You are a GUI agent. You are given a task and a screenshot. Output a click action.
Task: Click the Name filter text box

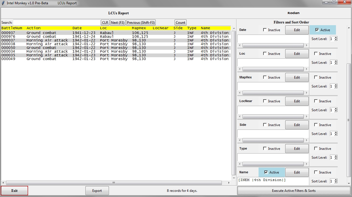(273, 181)
